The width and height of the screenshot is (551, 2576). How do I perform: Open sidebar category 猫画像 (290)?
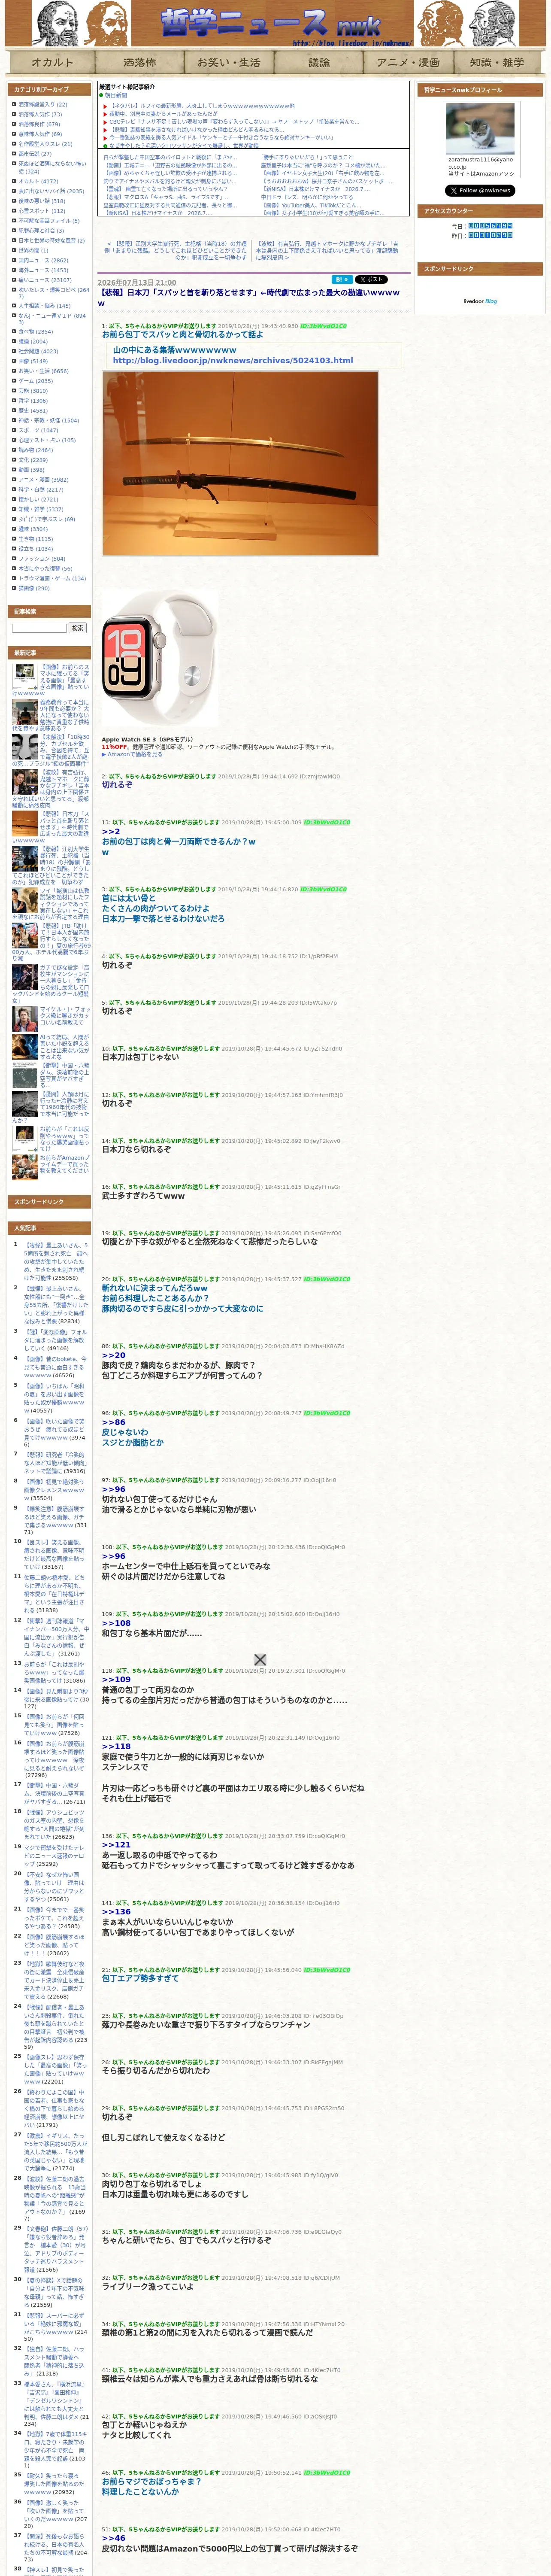(33, 588)
